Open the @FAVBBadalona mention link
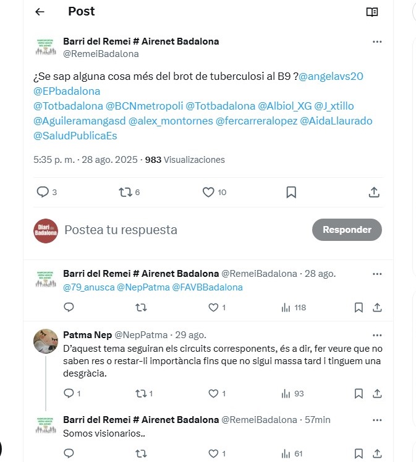 [x=207, y=287]
